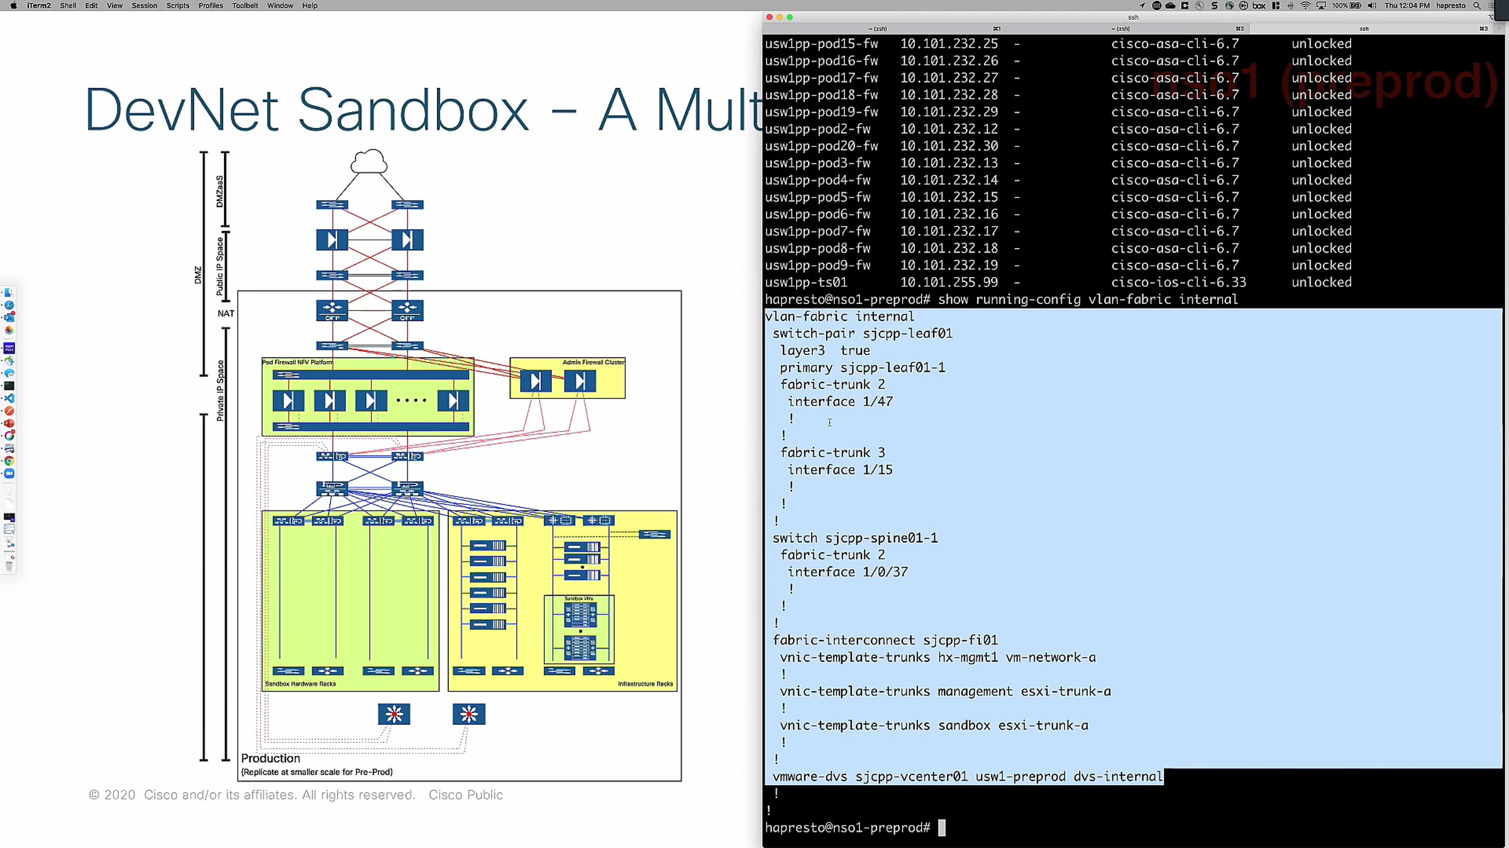Open Outlook from the Dock

pyautogui.click(x=9, y=317)
